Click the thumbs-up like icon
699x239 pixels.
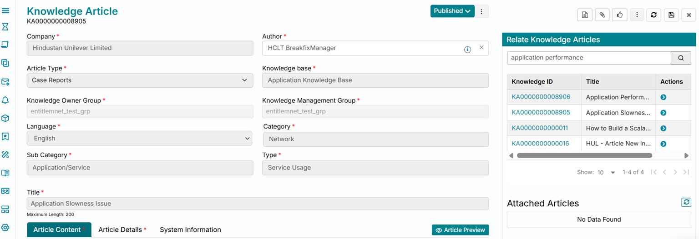[619, 15]
